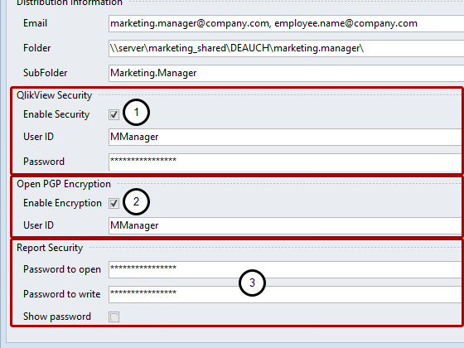
Task: Click the Enable Security label text
Action: coord(56,114)
